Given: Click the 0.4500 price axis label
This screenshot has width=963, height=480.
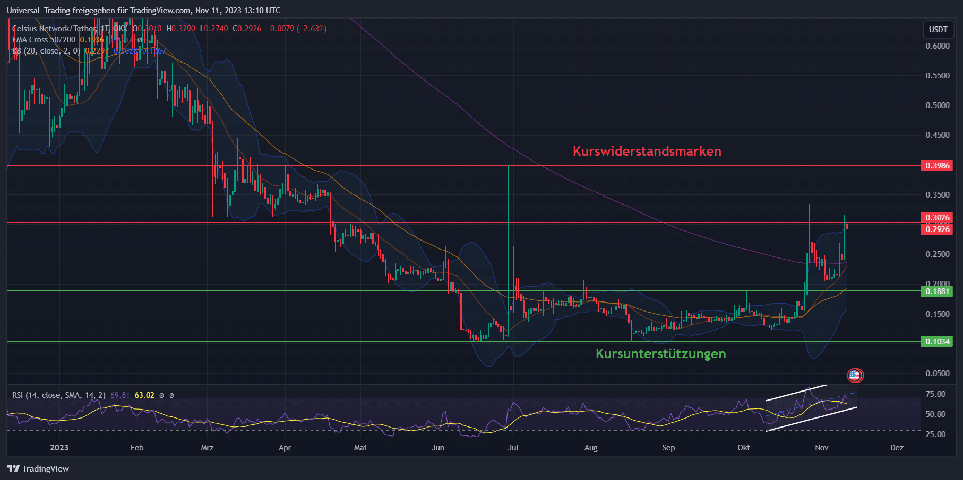Looking at the screenshot, I should pyautogui.click(x=938, y=135).
